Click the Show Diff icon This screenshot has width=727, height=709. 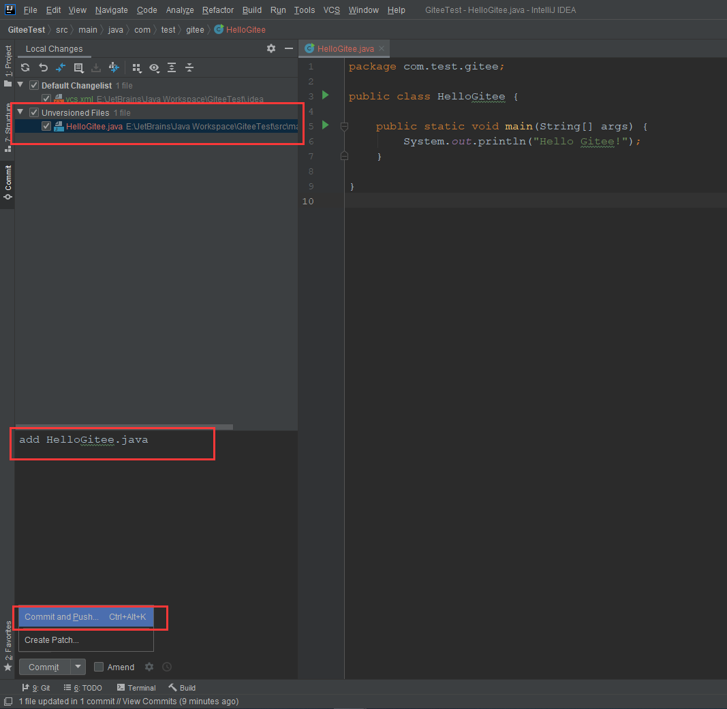(x=61, y=67)
